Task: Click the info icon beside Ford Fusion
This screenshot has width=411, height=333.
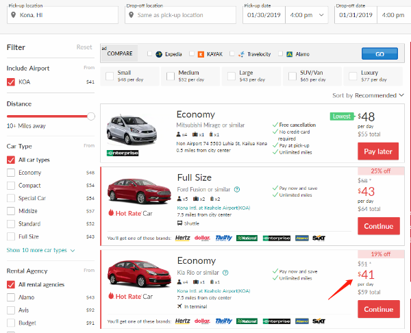Action: click(237, 189)
